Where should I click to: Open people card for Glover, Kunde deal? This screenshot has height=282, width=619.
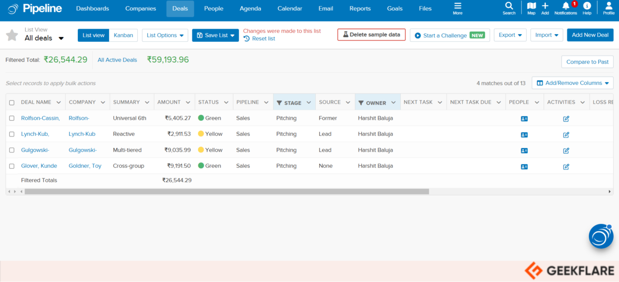(x=524, y=167)
